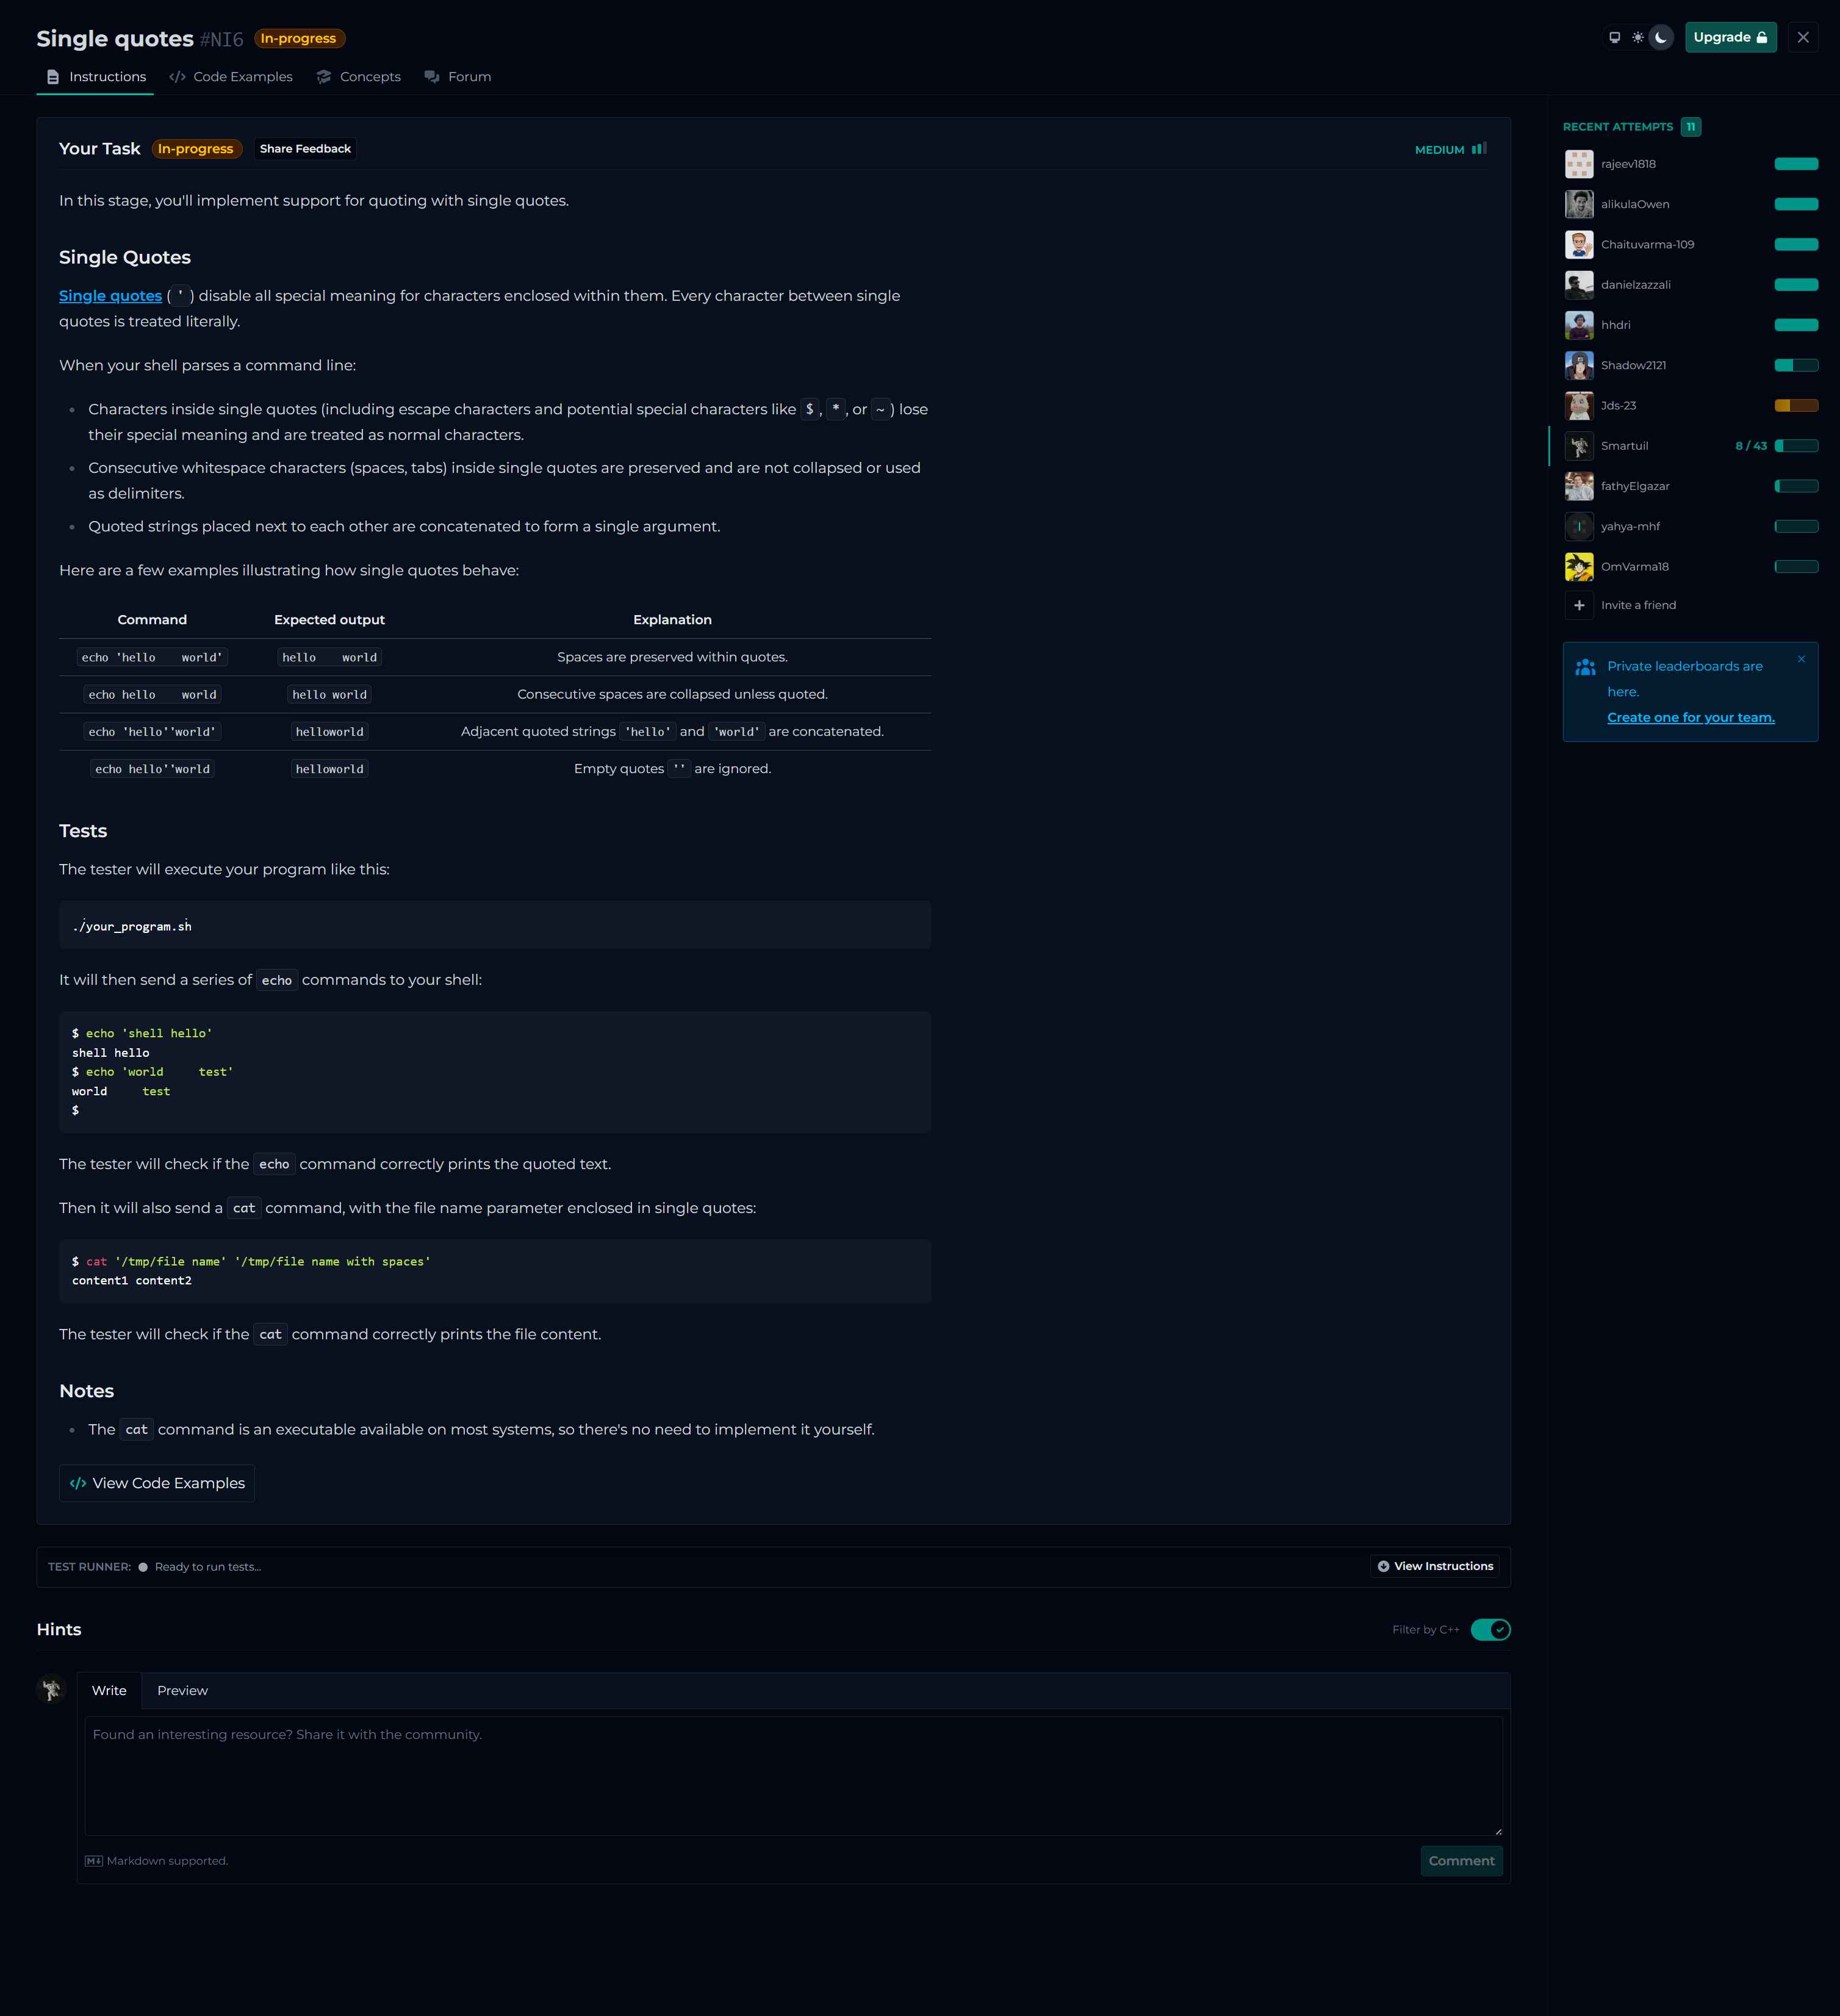Open the Forum tab
Image resolution: width=1840 pixels, height=2016 pixels.
point(458,77)
